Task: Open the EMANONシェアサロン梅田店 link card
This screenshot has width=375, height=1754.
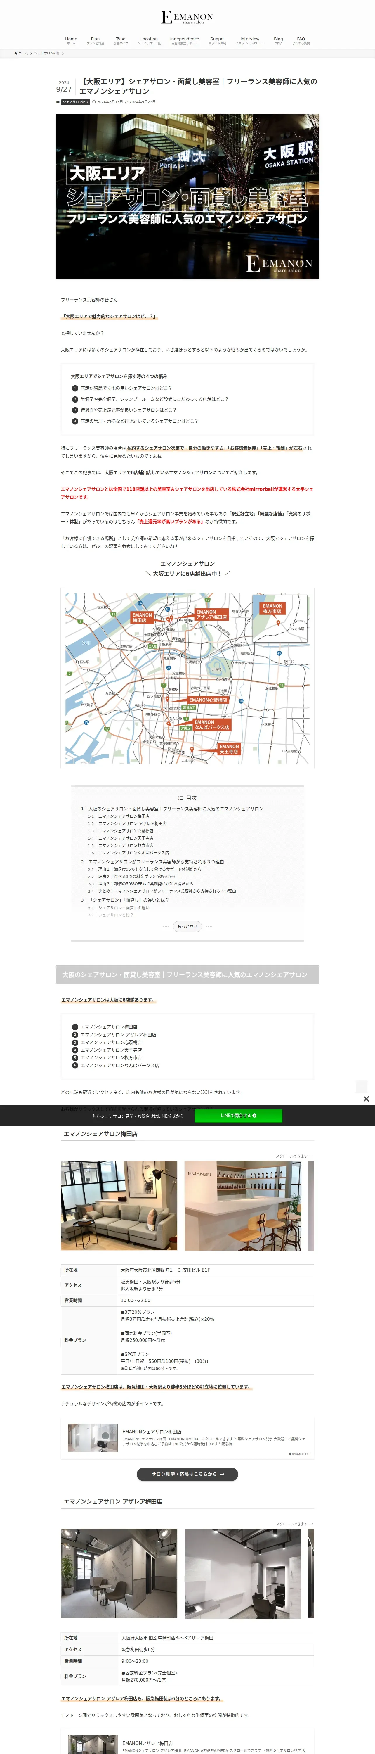Action: point(187,1438)
